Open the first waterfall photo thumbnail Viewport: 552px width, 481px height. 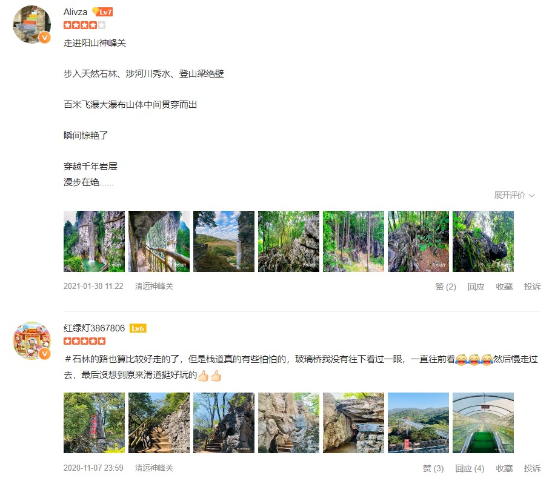pyautogui.click(x=94, y=241)
